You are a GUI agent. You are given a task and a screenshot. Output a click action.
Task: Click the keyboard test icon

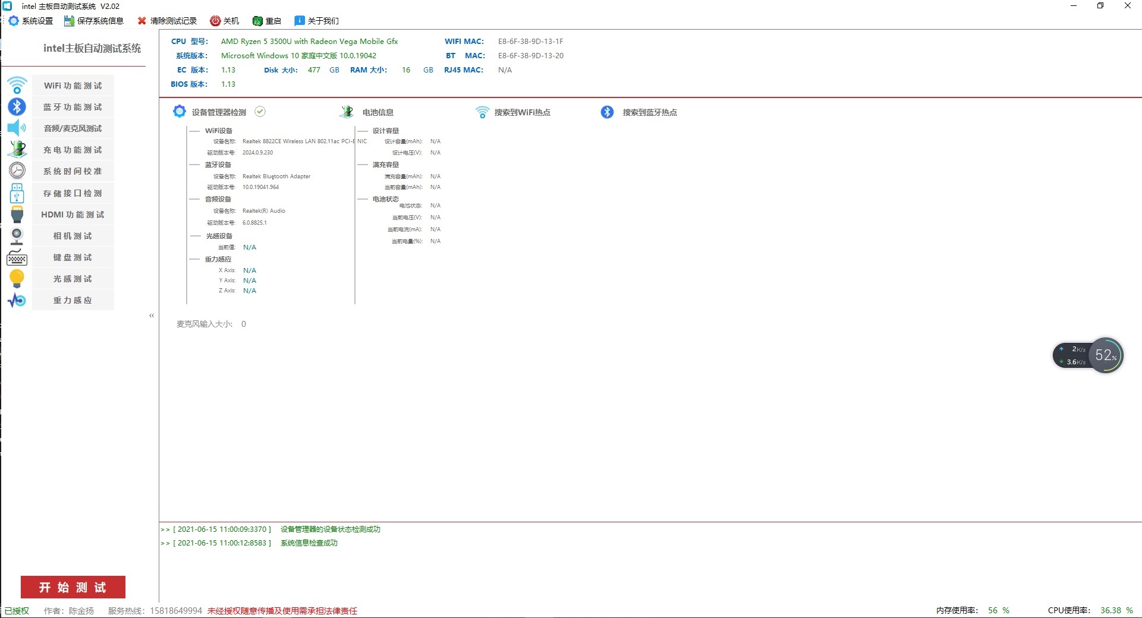(17, 258)
